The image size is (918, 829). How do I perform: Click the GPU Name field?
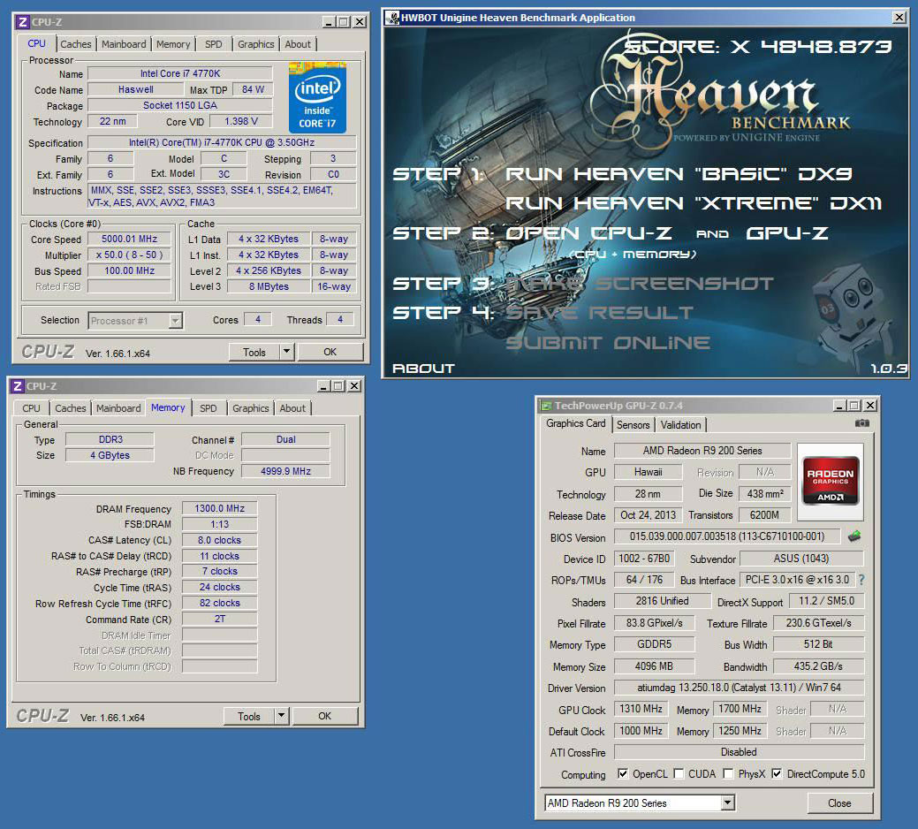(x=702, y=451)
